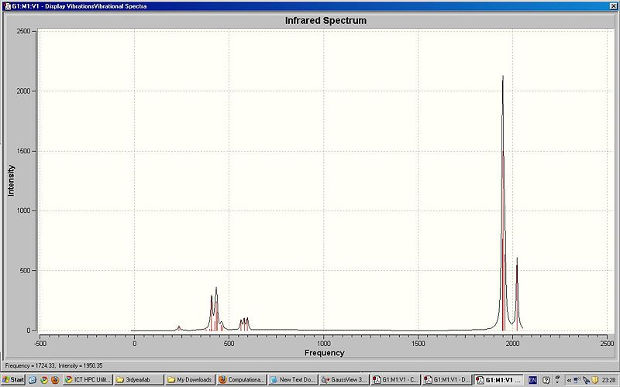Image resolution: width=620 pixels, height=387 pixels.
Task: Click the system clock showing 23:28
Action: click(608, 380)
